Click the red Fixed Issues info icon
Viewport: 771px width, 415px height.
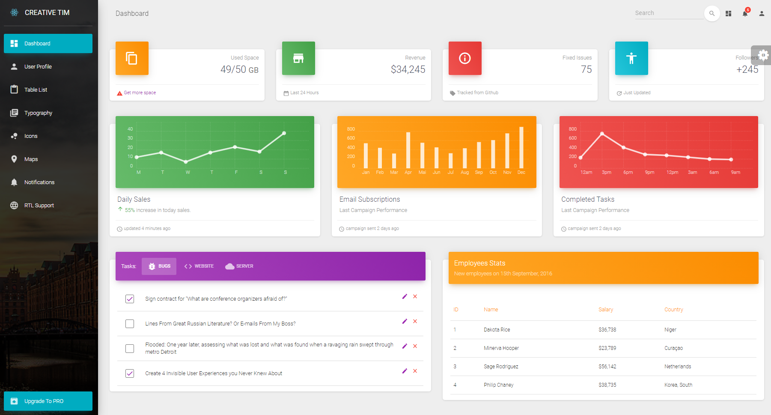tap(465, 58)
